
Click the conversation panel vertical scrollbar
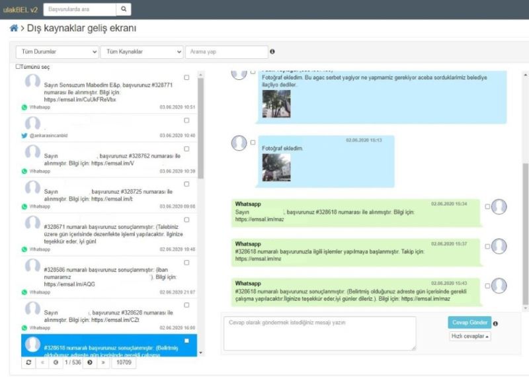(x=525, y=198)
